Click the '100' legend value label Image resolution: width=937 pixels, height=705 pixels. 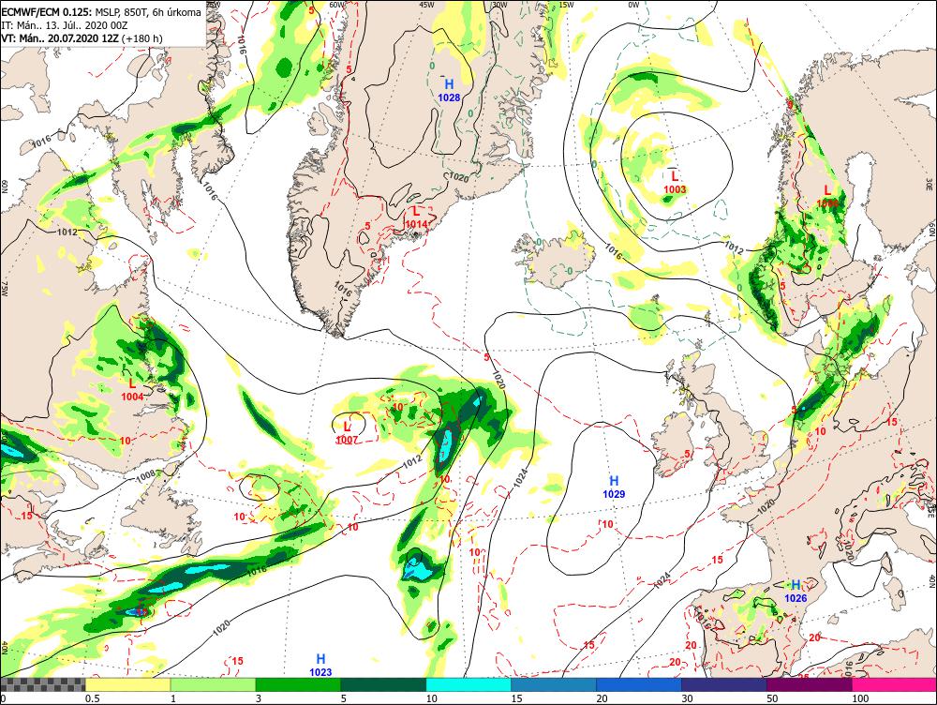[x=860, y=698]
